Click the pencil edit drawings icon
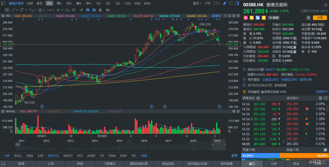 tap(82, 10)
